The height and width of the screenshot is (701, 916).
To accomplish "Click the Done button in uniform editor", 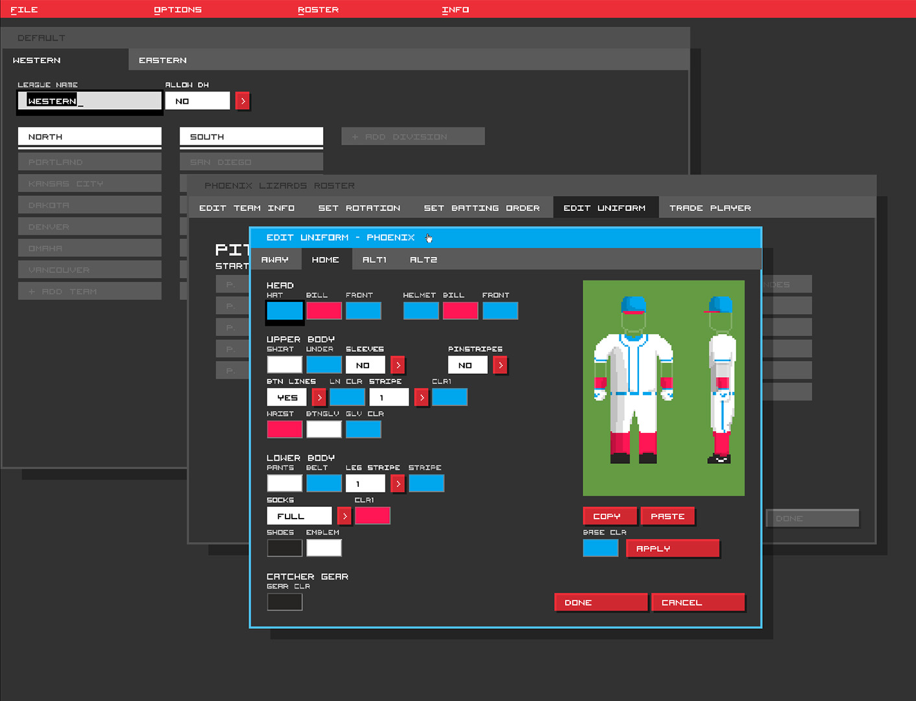I will tap(600, 602).
